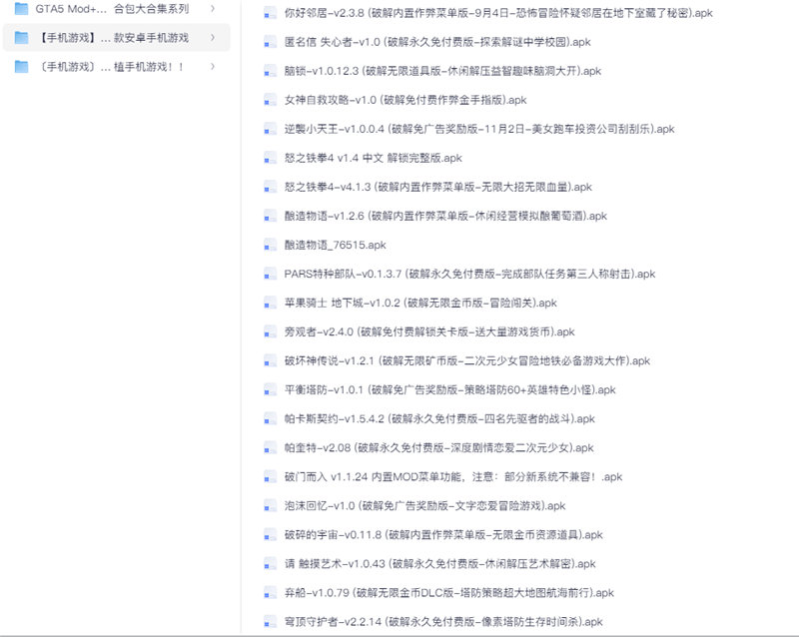This screenshot has width=799, height=637.
Task: Click file icon for 旁观者-v2.4.0 apk
Action: [270, 332]
